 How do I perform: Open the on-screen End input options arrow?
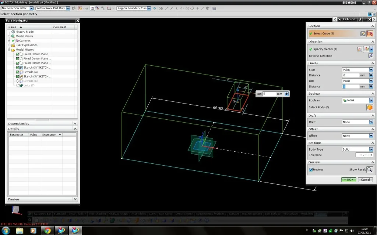[x=286, y=94]
